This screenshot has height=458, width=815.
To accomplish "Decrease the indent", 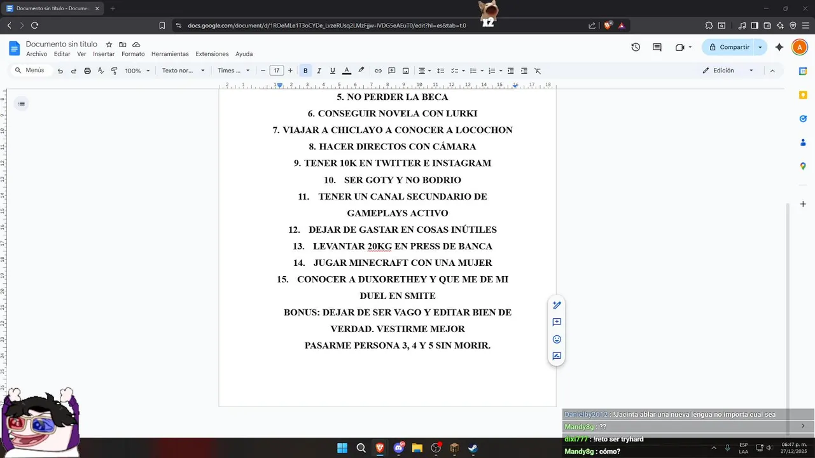I will coord(510,71).
